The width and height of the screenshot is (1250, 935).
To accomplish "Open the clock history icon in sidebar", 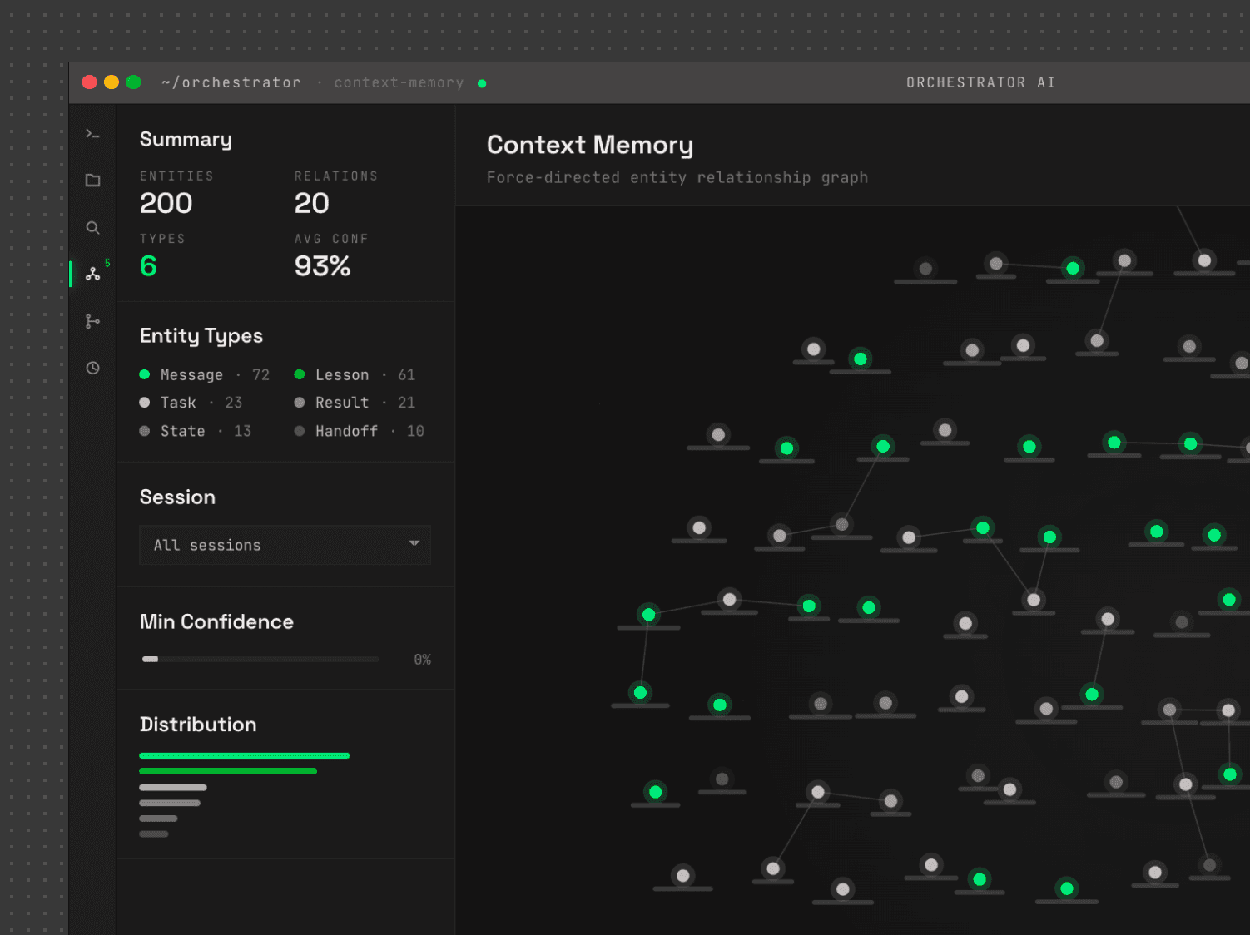I will click(92, 368).
